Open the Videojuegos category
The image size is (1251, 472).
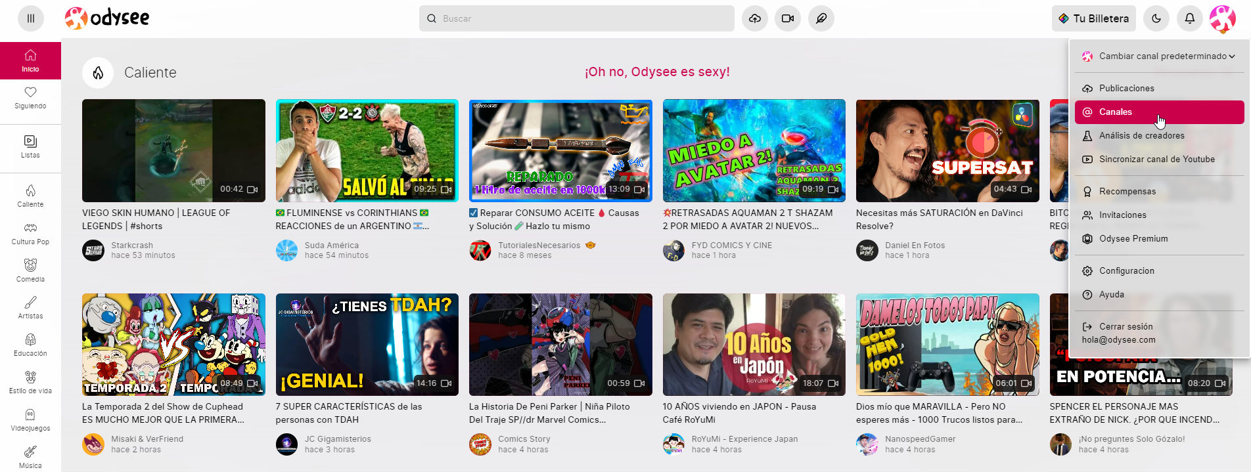pos(30,421)
